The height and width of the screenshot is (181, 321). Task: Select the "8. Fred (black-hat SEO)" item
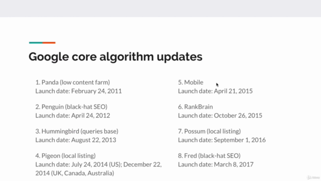click(x=209, y=156)
